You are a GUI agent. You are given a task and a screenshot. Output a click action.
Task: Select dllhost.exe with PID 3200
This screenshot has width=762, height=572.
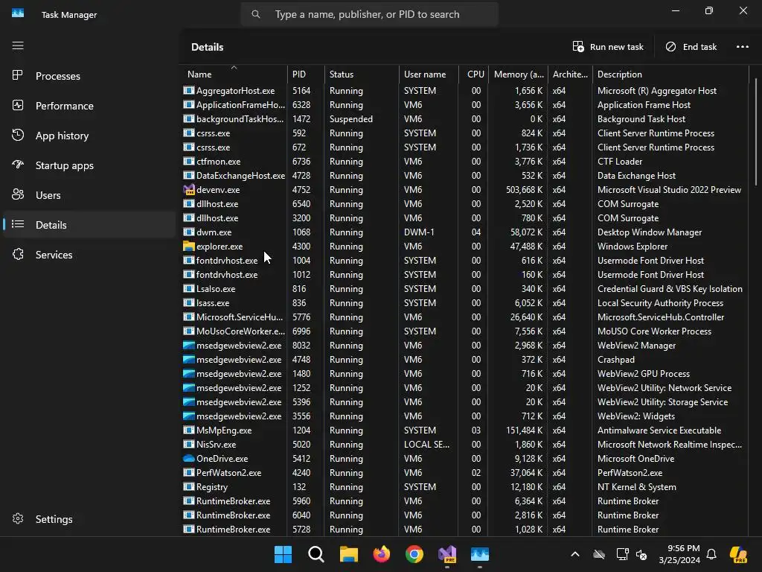tap(464, 218)
